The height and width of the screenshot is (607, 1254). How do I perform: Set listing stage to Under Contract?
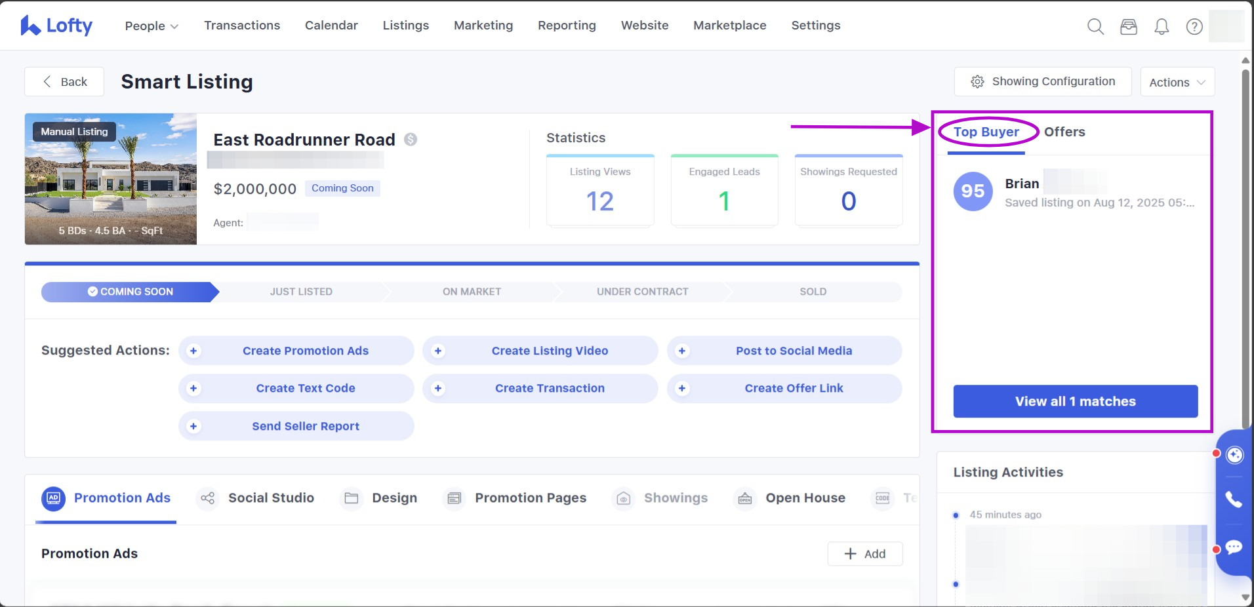tap(642, 292)
